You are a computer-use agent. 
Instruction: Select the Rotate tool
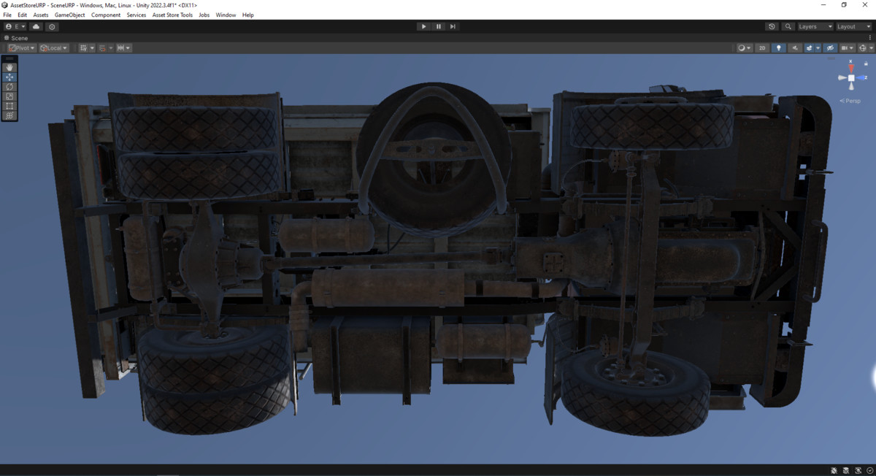coord(9,86)
